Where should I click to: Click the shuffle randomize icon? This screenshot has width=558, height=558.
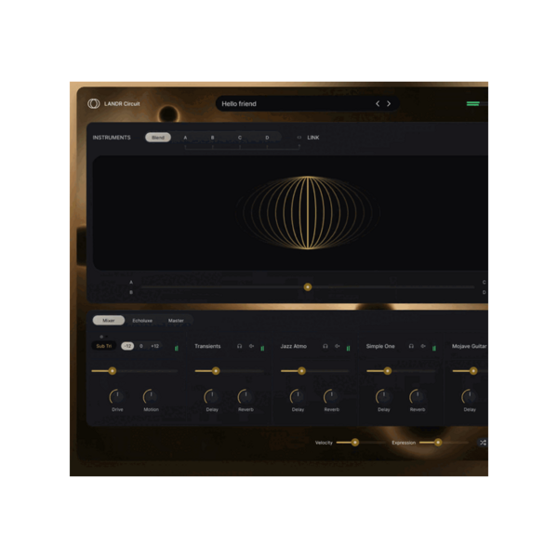coord(483,443)
